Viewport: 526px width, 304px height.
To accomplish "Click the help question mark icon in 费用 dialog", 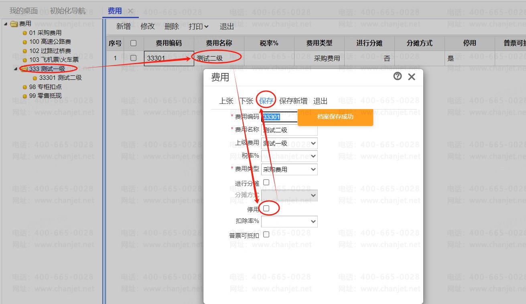I will click(x=398, y=76).
